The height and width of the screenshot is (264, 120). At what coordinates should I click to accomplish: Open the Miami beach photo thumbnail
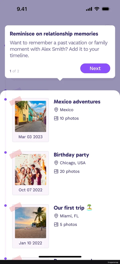(30, 222)
